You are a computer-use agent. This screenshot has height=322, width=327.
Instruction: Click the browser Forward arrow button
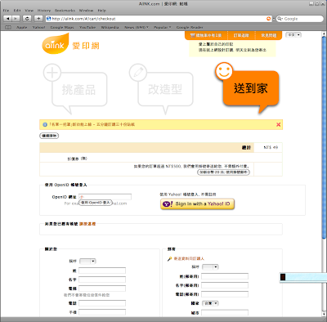click(x=16, y=19)
